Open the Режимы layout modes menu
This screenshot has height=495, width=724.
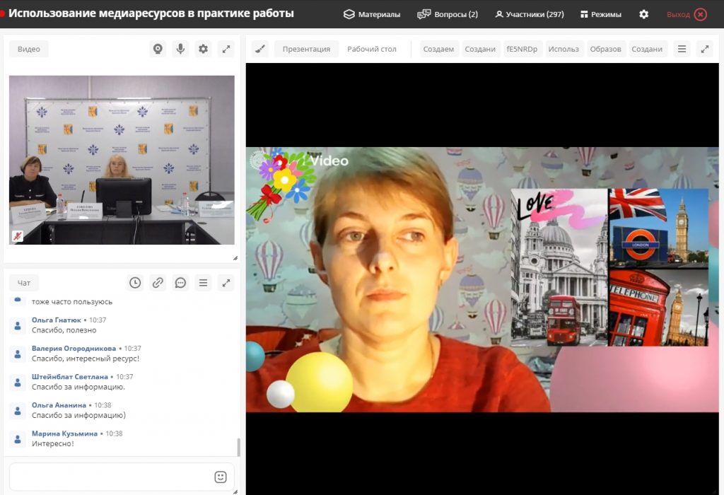[600, 14]
